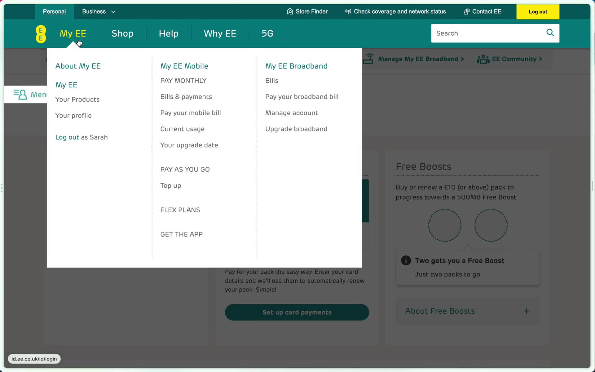The width and height of the screenshot is (595, 372).
Task: Open broadband Bills link
Action: [x=272, y=81]
